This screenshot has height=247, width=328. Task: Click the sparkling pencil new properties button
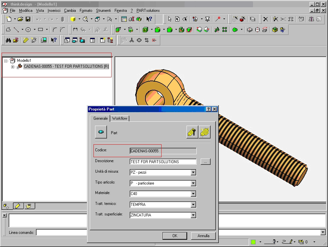click(205, 132)
